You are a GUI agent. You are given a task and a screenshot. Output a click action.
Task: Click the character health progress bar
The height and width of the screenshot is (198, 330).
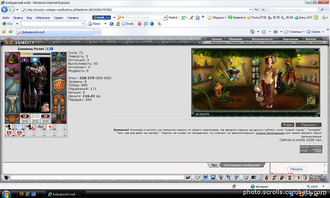coord(35,54)
